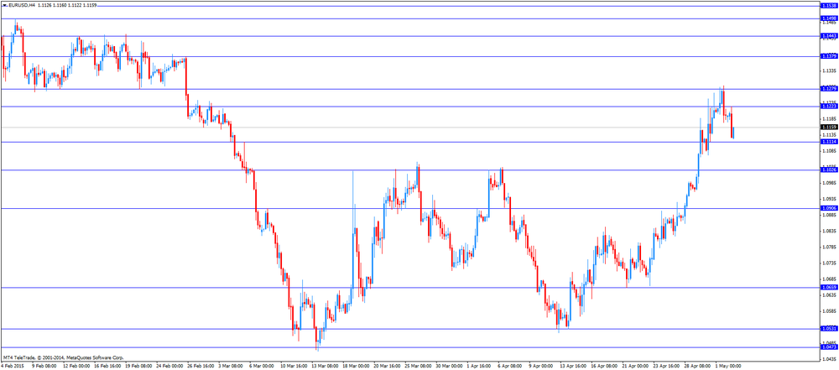Click the 1.0785 price scale value
Screen dimensions: 839x370
tap(829, 248)
